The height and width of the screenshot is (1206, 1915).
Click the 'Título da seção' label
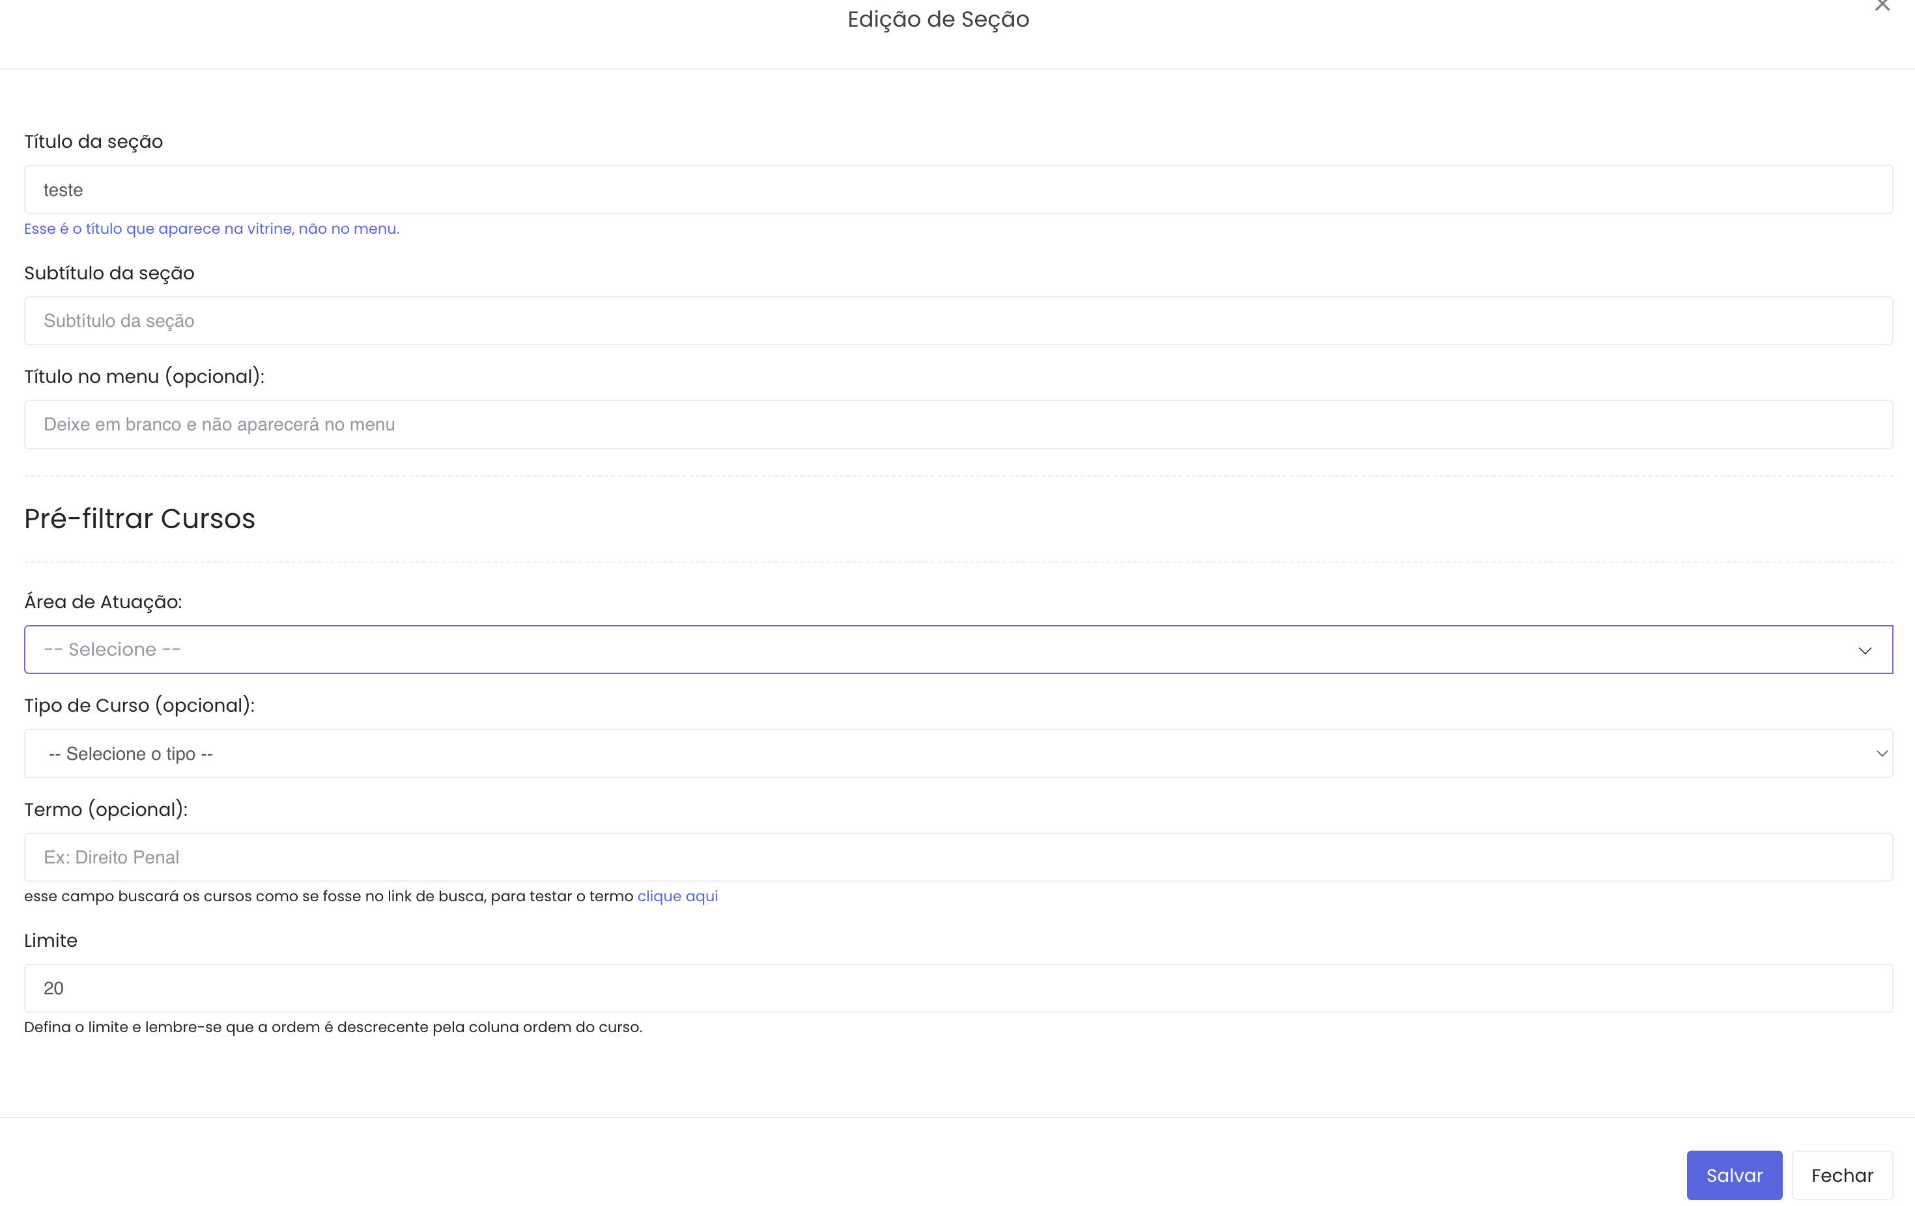(93, 141)
